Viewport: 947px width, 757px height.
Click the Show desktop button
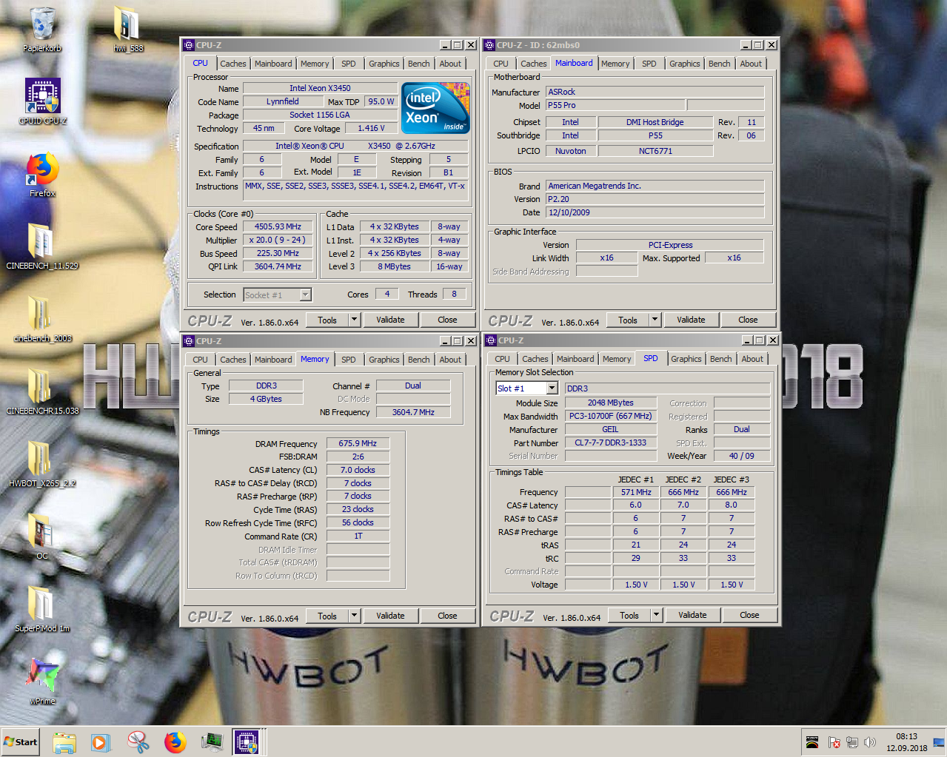(x=939, y=742)
